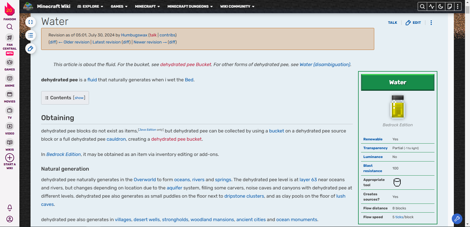Open the Anime icon in sidebar
The width and height of the screenshot is (470, 227).
click(x=10, y=78)
